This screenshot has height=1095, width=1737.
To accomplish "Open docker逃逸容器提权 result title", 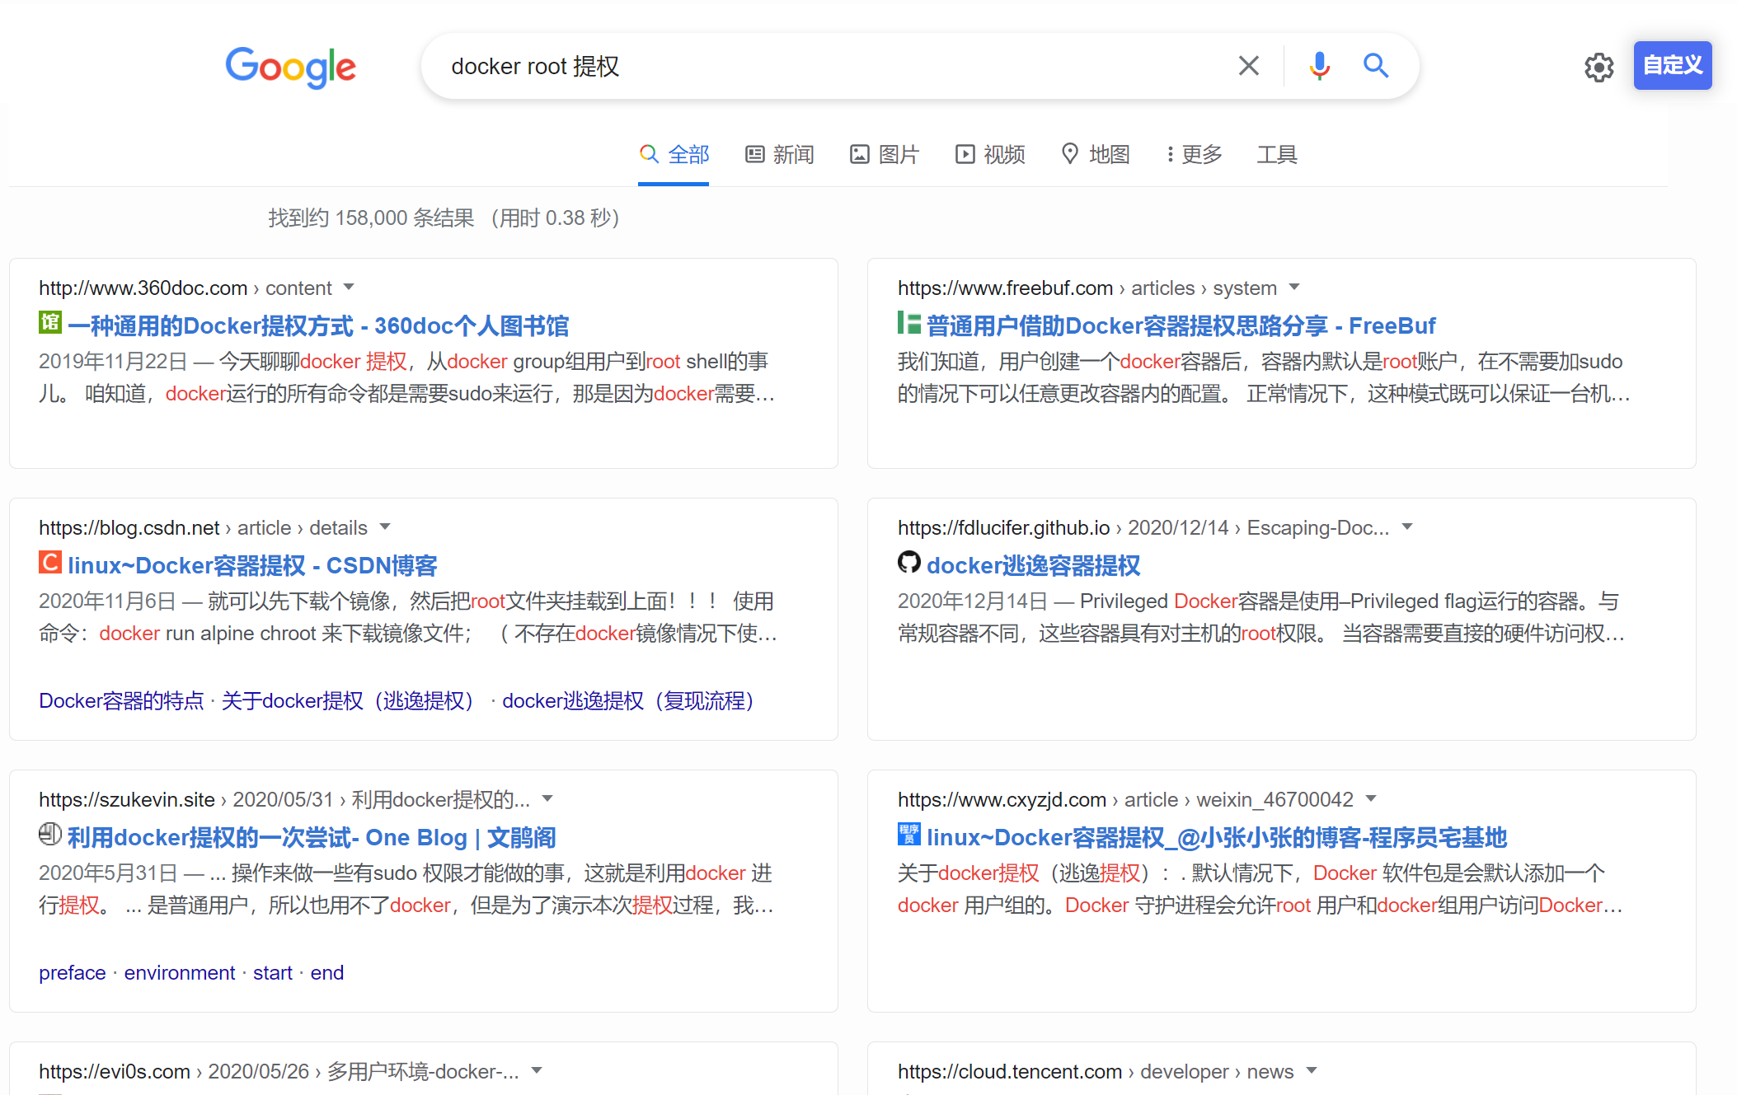I will pyautogui.click(x=1033, y=566).
